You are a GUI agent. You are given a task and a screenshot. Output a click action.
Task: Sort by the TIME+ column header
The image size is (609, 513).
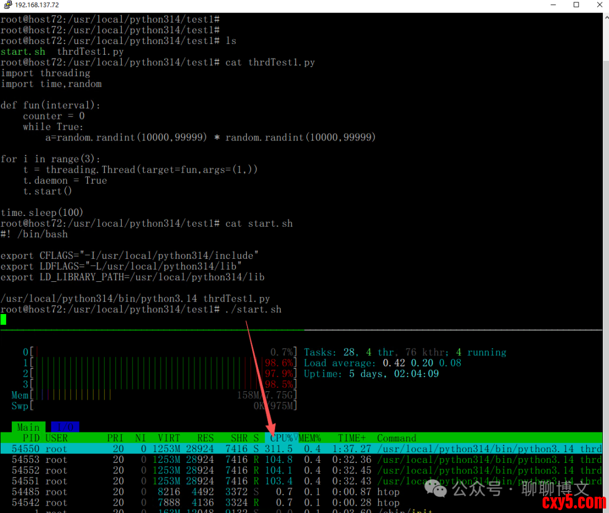tap(352, 438)
